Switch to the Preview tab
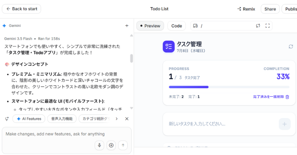Image resolution: width=297 pixels, height=155 pixels. point(150,26)
